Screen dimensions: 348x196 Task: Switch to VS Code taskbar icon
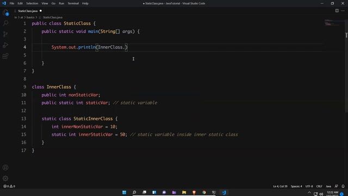tap(224, 192)
